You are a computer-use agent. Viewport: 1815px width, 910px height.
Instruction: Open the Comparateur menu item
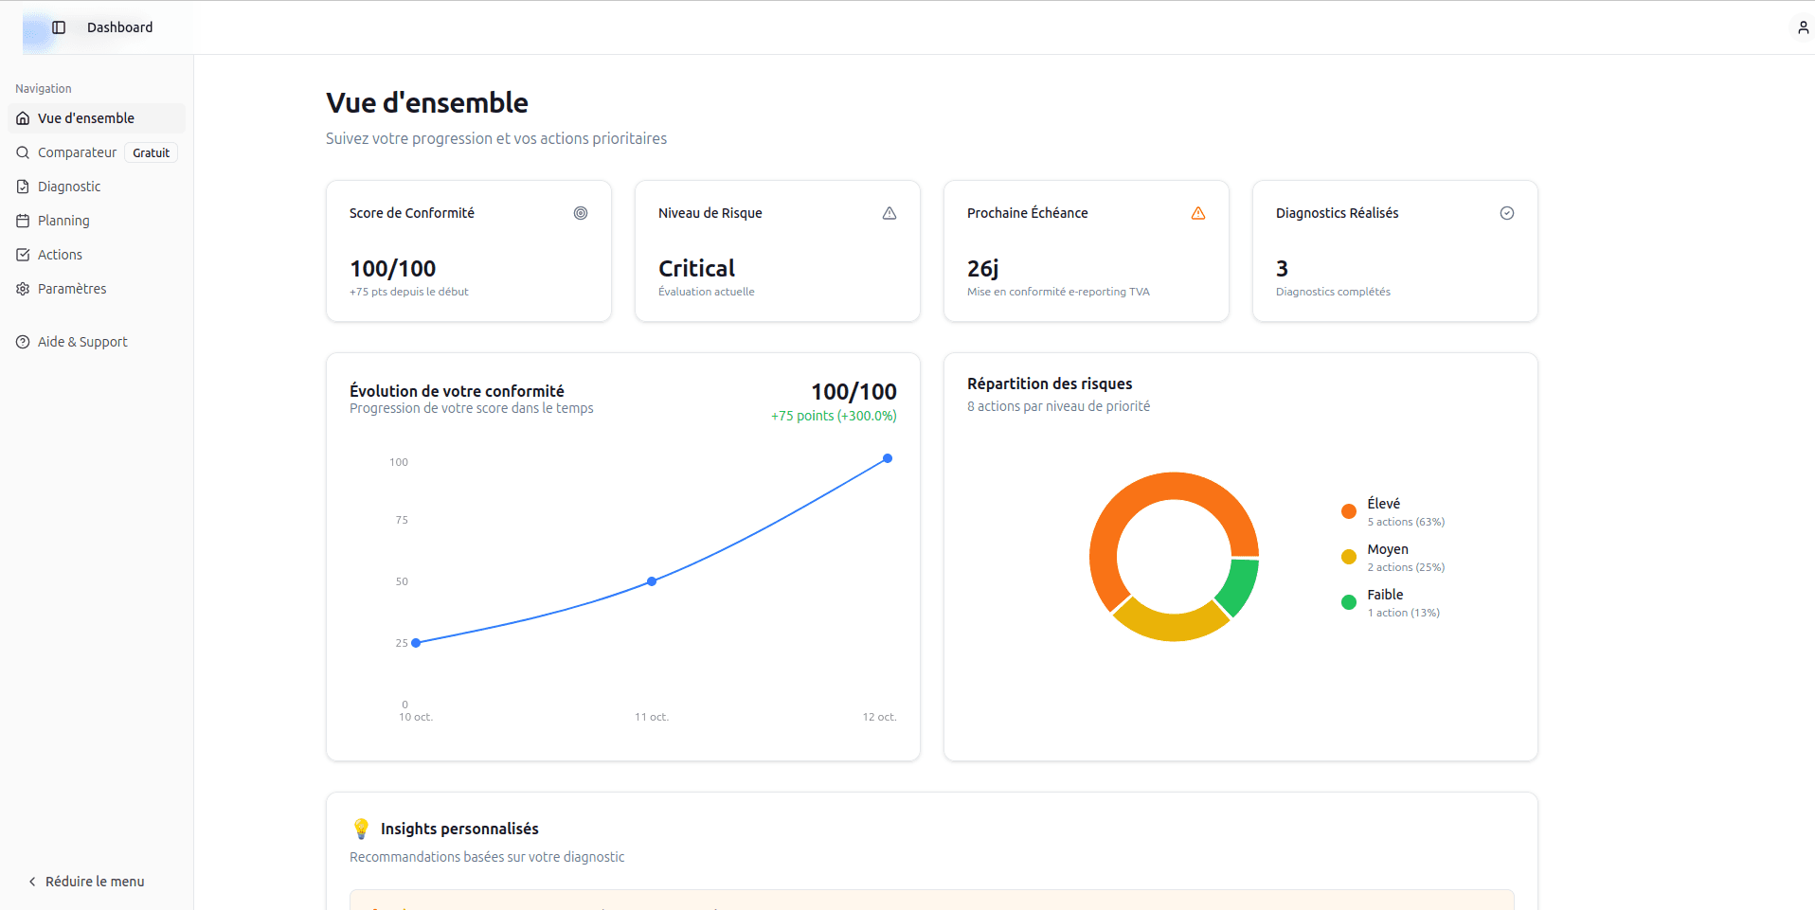[x=77, y=152]
